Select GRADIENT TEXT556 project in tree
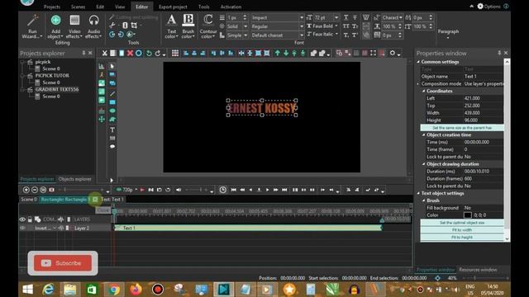529x297 pixels. [57, 90]
